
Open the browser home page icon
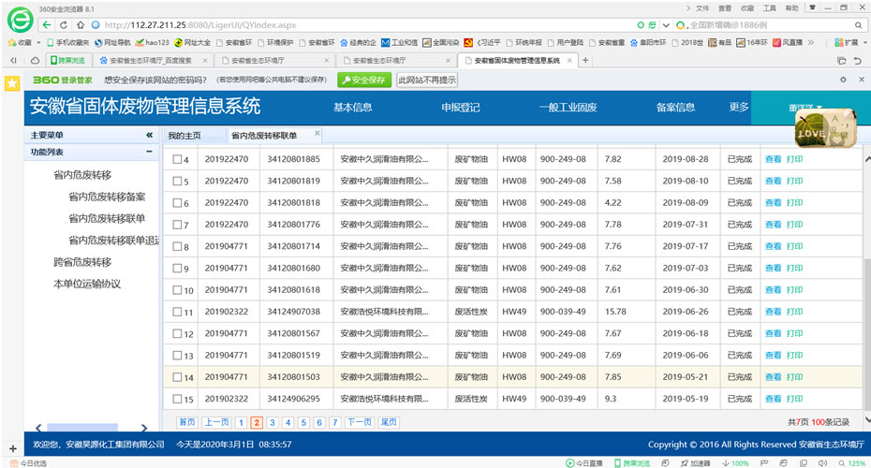point(81,24)
